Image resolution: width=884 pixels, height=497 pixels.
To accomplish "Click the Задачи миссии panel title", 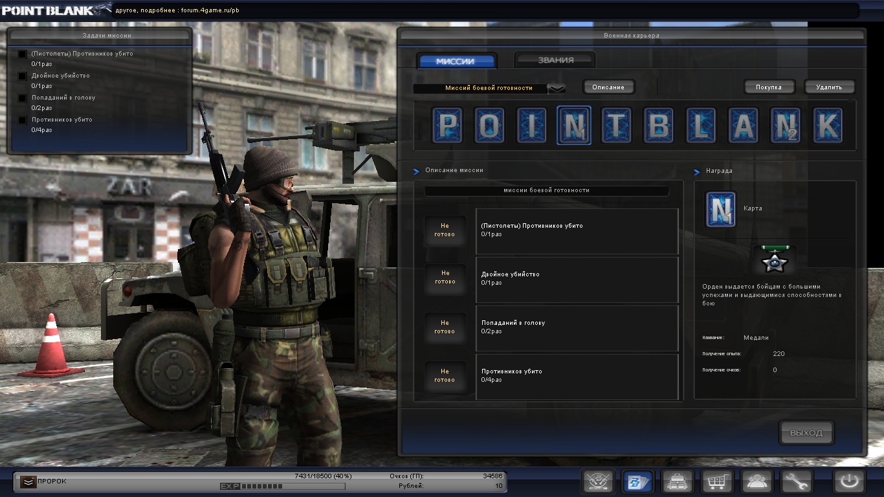I will pos(107,36).
